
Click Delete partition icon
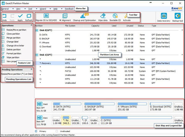click(x=3, y=50)
